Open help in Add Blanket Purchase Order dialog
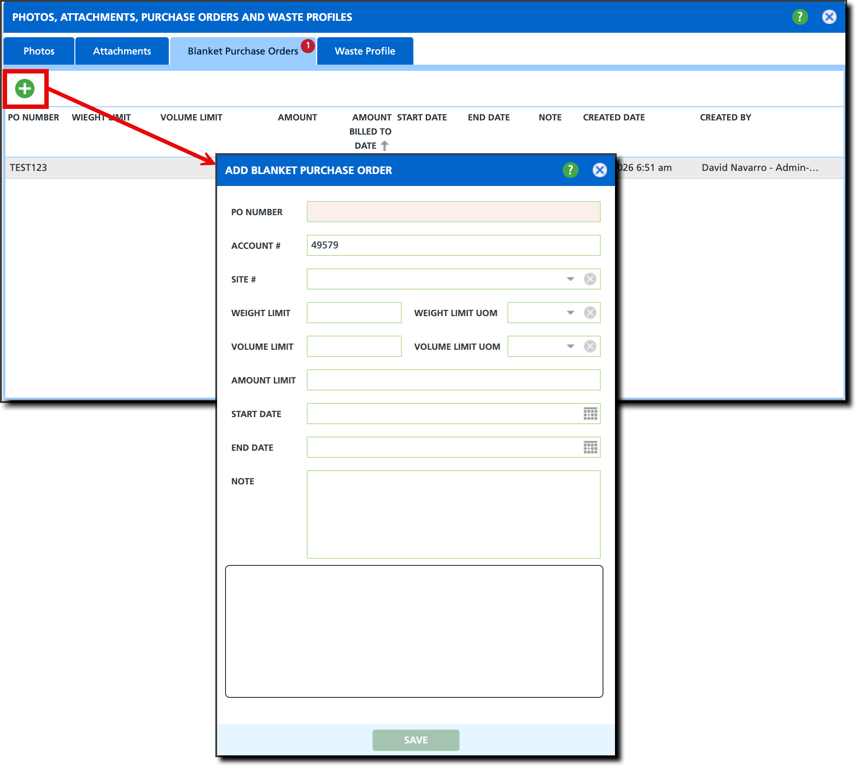Screen dimensions: 856x766 point(570,170)
